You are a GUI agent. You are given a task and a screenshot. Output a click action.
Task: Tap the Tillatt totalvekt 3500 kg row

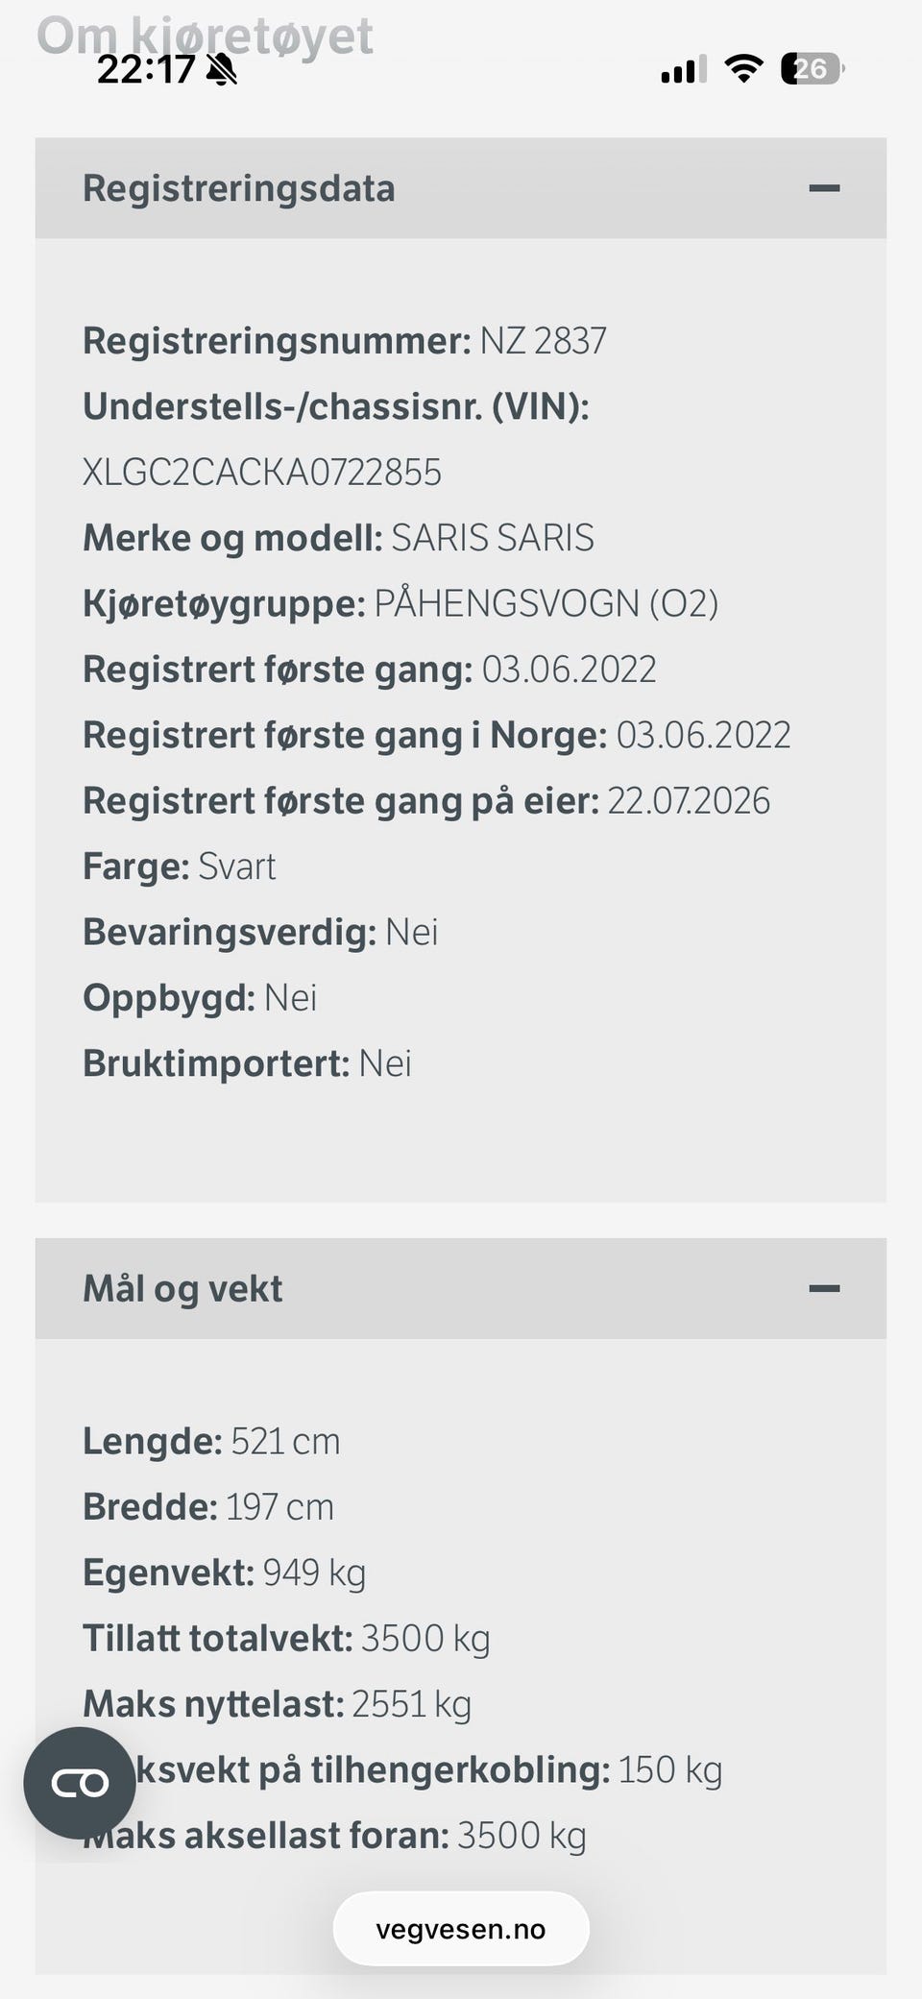(286, 1638)
